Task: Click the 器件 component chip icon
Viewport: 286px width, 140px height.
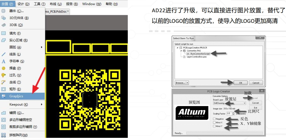Action: pos(4,11)
